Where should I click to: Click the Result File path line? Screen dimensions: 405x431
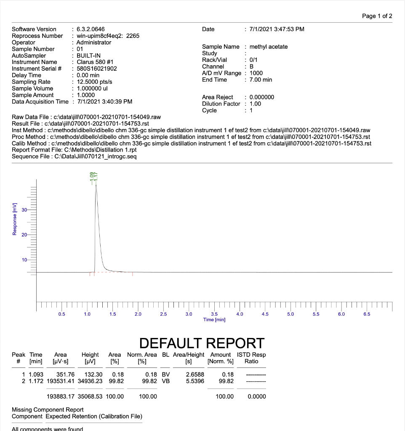click(x=80, y=124)
